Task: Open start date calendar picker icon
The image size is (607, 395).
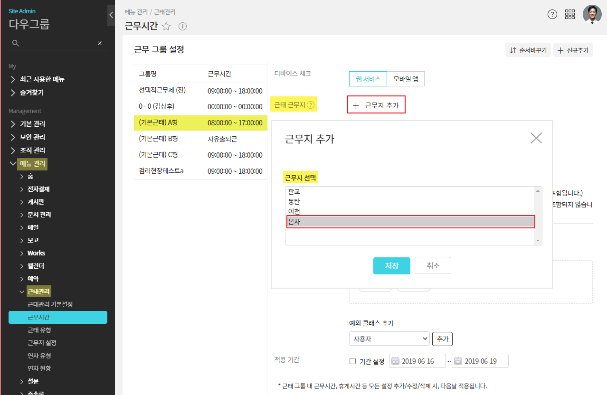Action: 395,361
